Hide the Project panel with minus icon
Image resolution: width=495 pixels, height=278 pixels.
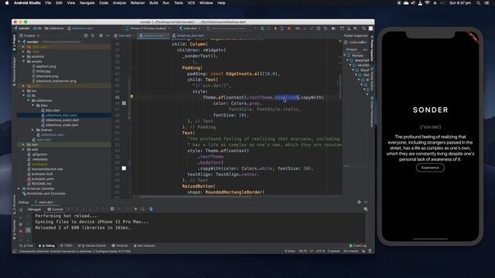pyautogui.click(x=108, y=36)
